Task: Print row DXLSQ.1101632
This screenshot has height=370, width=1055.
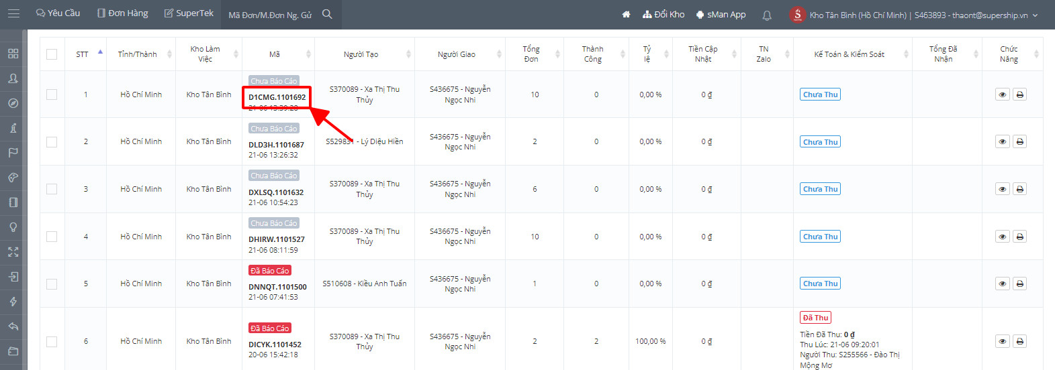Action: tap(1019, 189)
